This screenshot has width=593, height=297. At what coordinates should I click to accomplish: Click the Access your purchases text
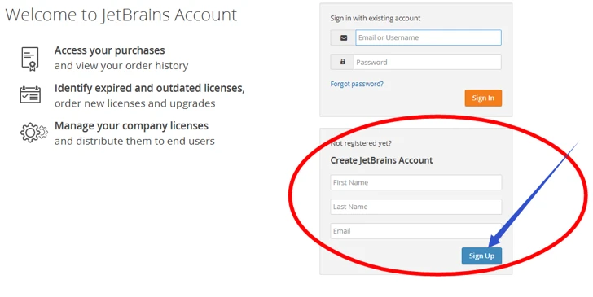[110, 50]
